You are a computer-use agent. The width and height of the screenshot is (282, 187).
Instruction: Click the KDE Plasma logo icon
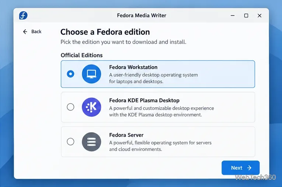[x=91, y=107]
